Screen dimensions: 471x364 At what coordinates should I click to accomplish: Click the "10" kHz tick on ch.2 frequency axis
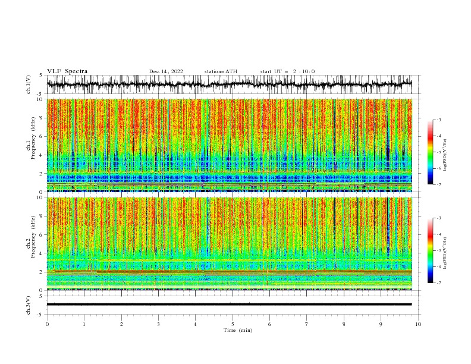[x=40, y=197]
